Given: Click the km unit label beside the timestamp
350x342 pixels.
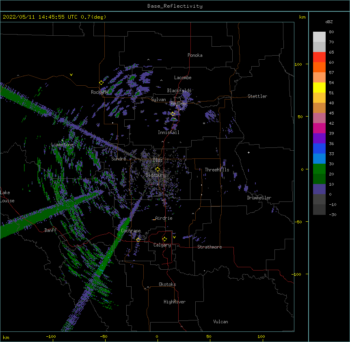Looking at the screenshot, I should (x=302, y=17).
